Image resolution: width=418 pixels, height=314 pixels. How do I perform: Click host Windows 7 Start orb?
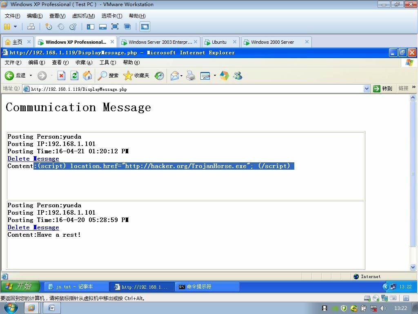pyautogui.click(x=11, y=308)
